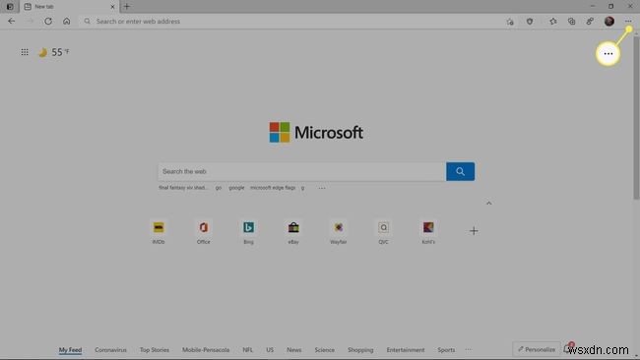The height and width of the screenshot is (360, 640).
Task: Refresh the page
Action: point(48,22)
